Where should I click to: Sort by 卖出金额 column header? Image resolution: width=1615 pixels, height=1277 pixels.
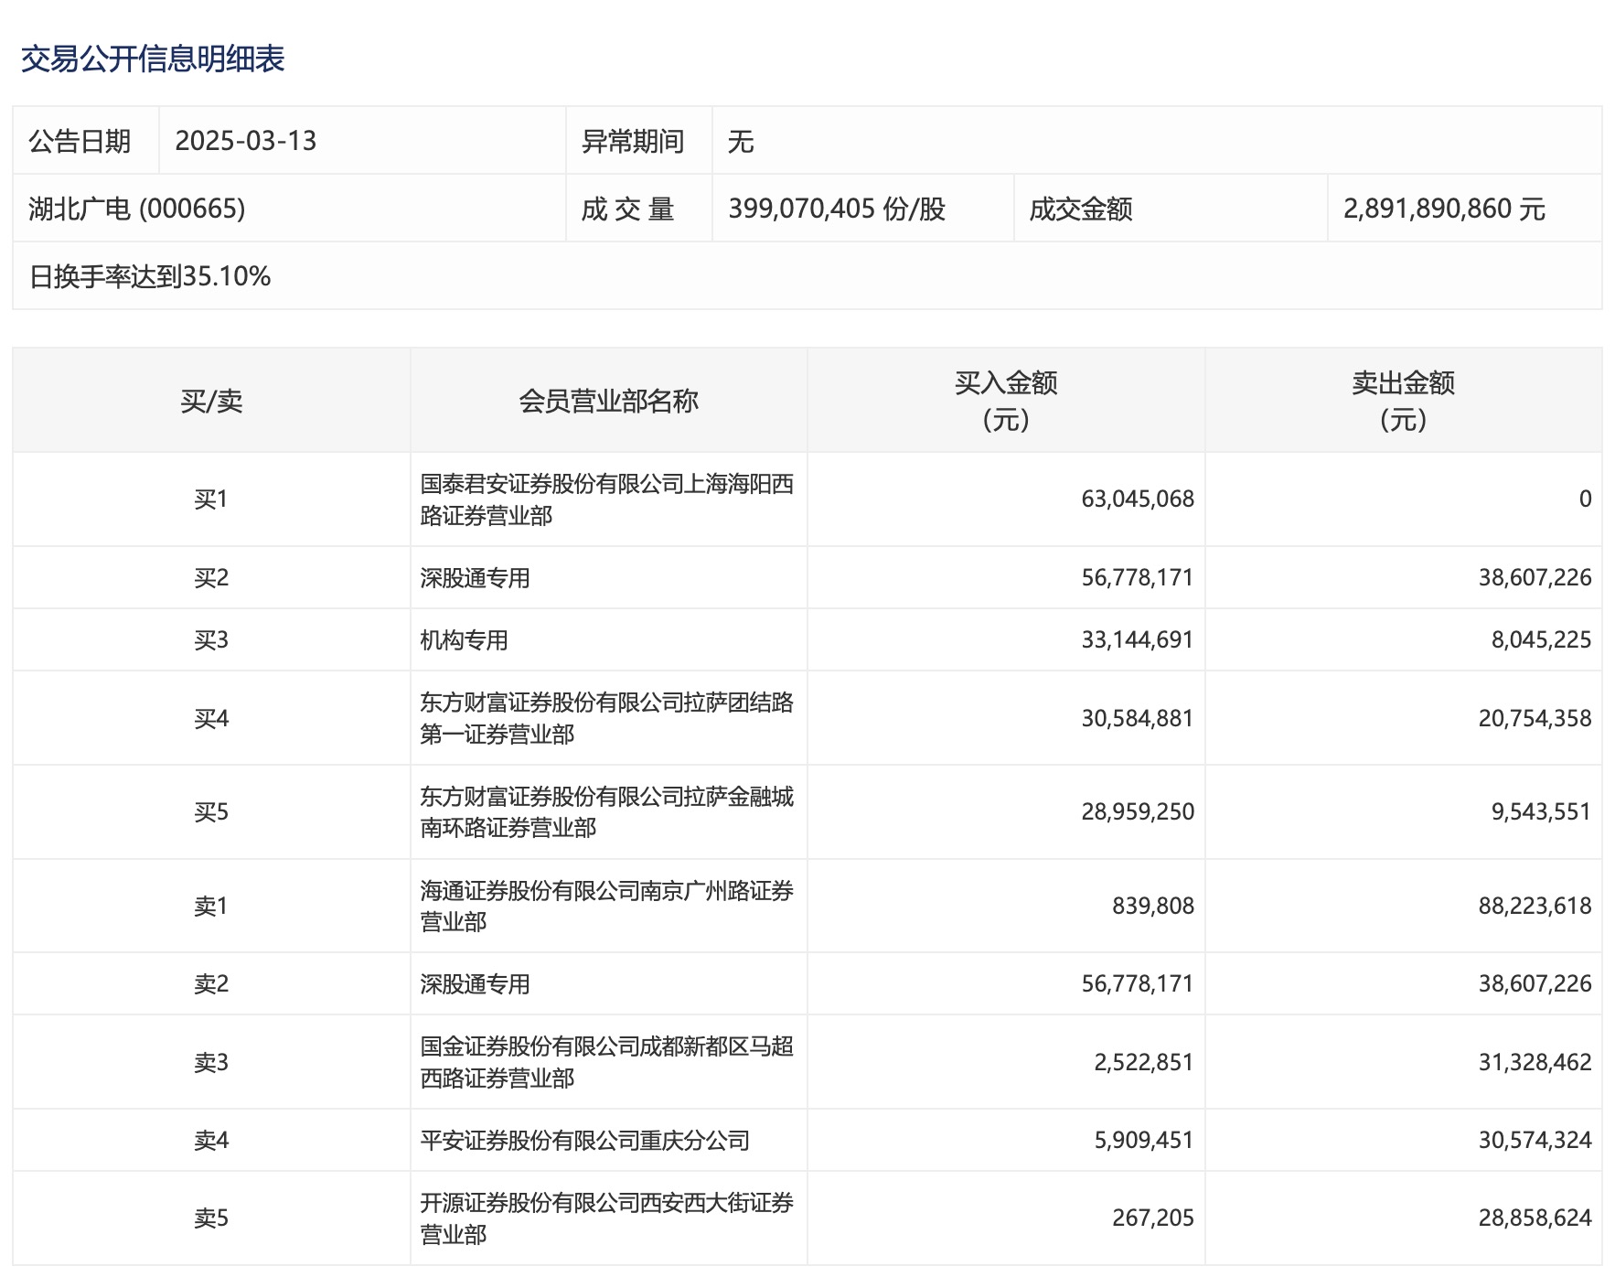[1402, 401]
